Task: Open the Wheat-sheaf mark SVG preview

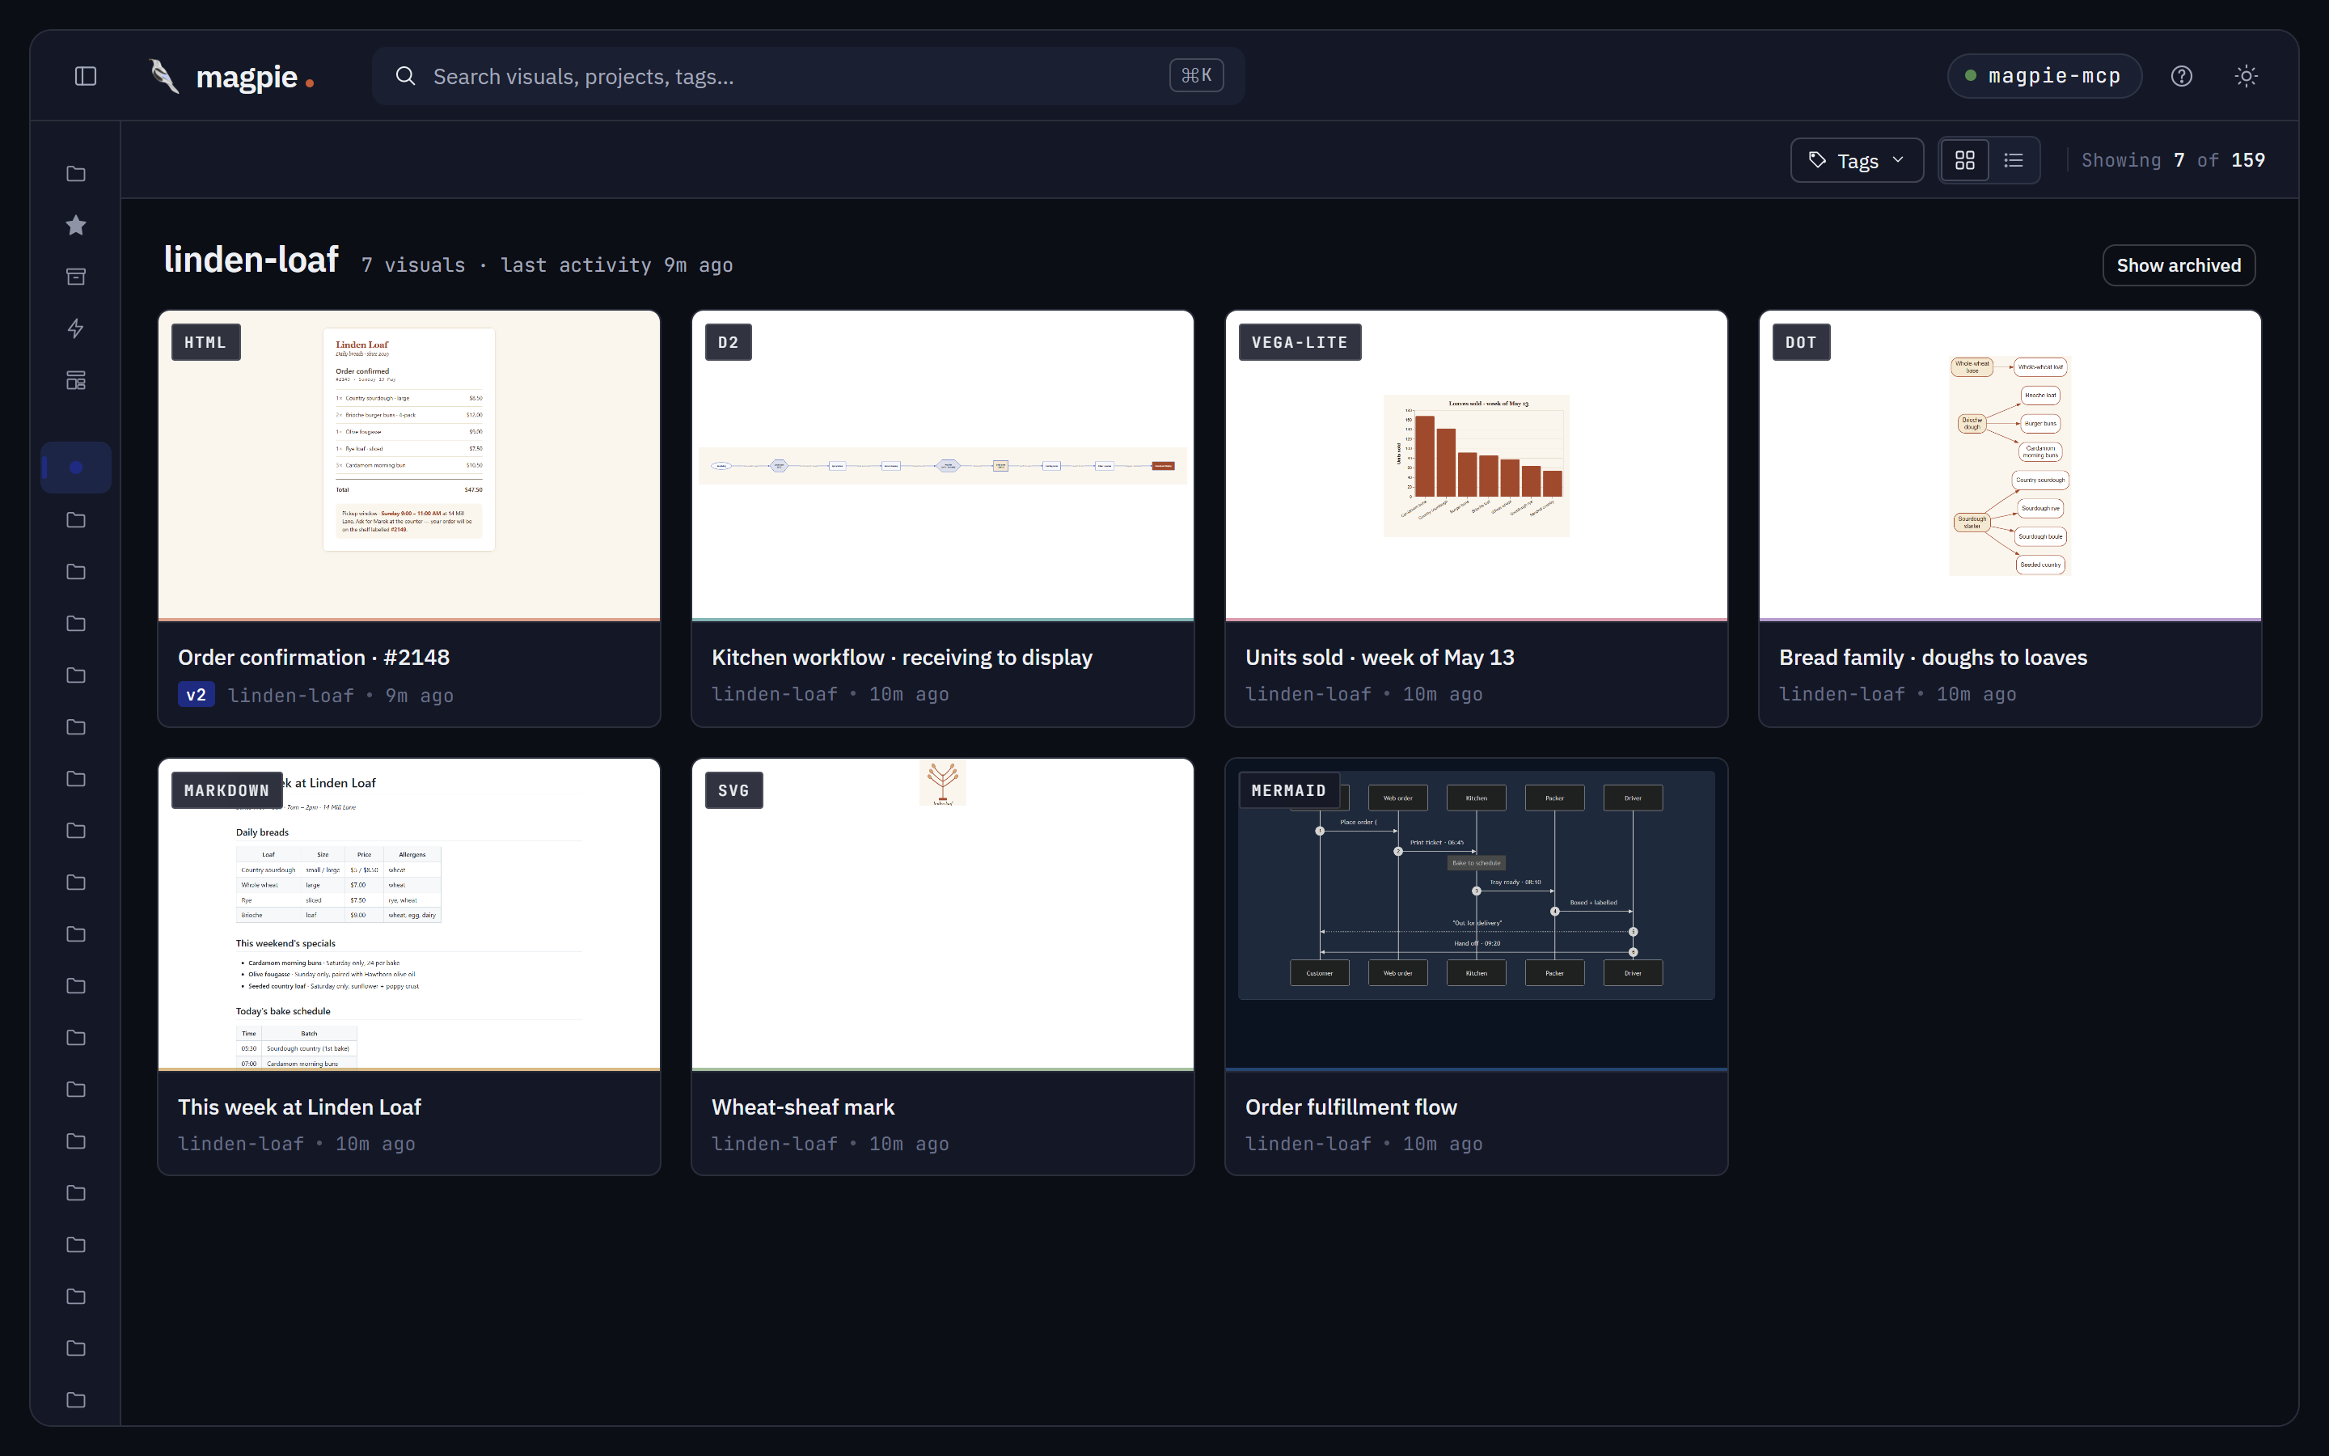Action: point(942,914)
